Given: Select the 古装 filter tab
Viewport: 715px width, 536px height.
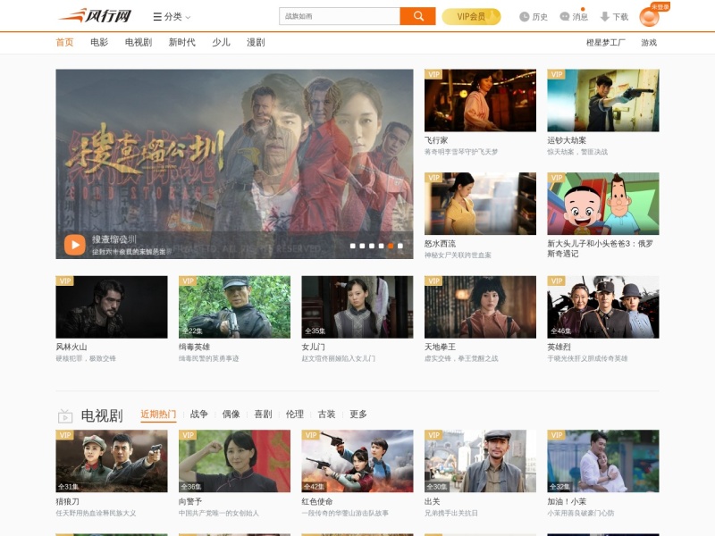Looking at the screenshot, I should [x=326, y=414].
